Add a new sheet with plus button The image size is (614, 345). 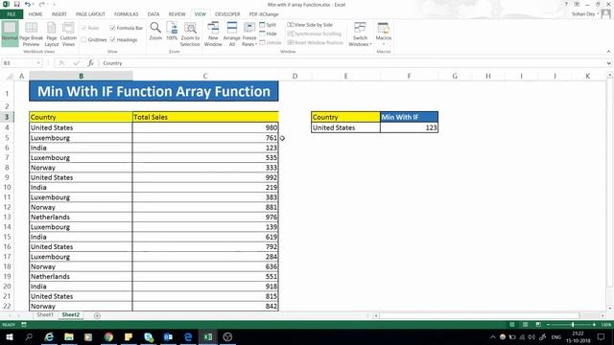pyautogui.click(x=97, y=315)
